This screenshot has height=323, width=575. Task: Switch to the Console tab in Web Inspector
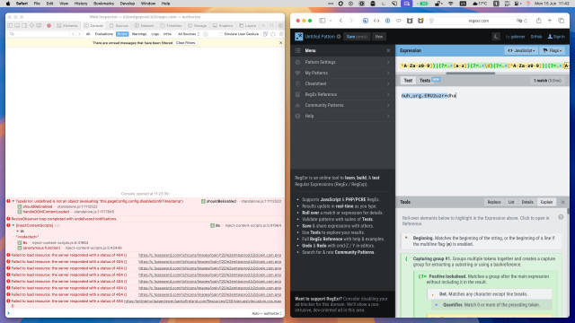pos(93,26)
